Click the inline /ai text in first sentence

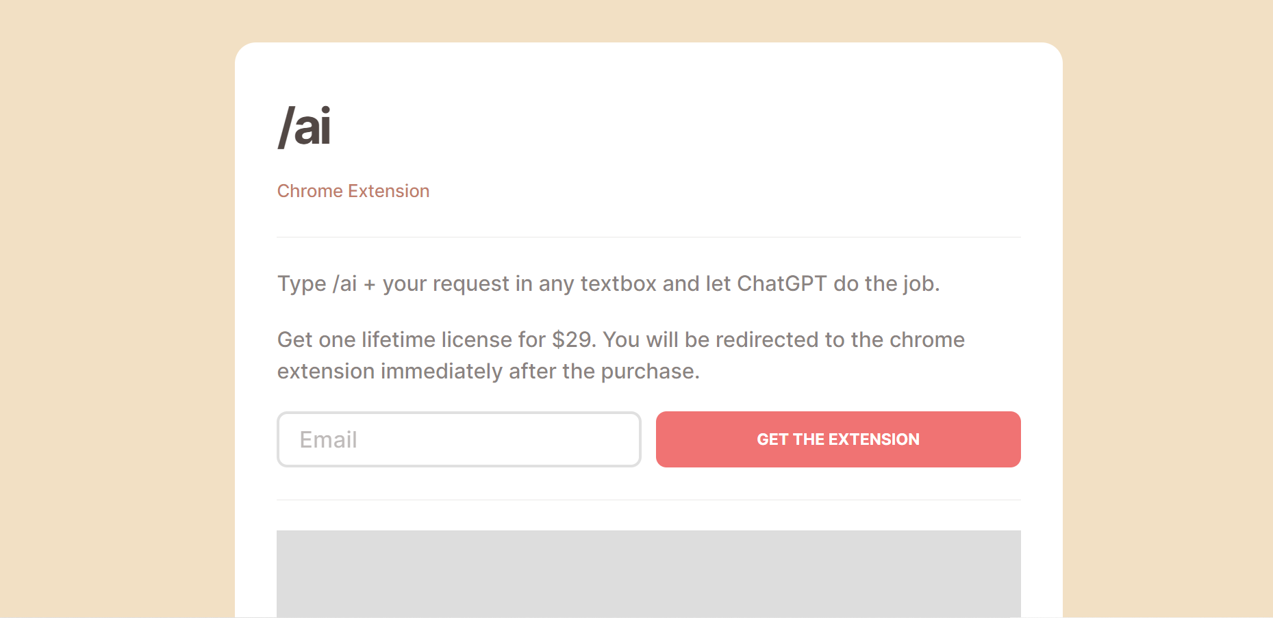coord(344,283)
